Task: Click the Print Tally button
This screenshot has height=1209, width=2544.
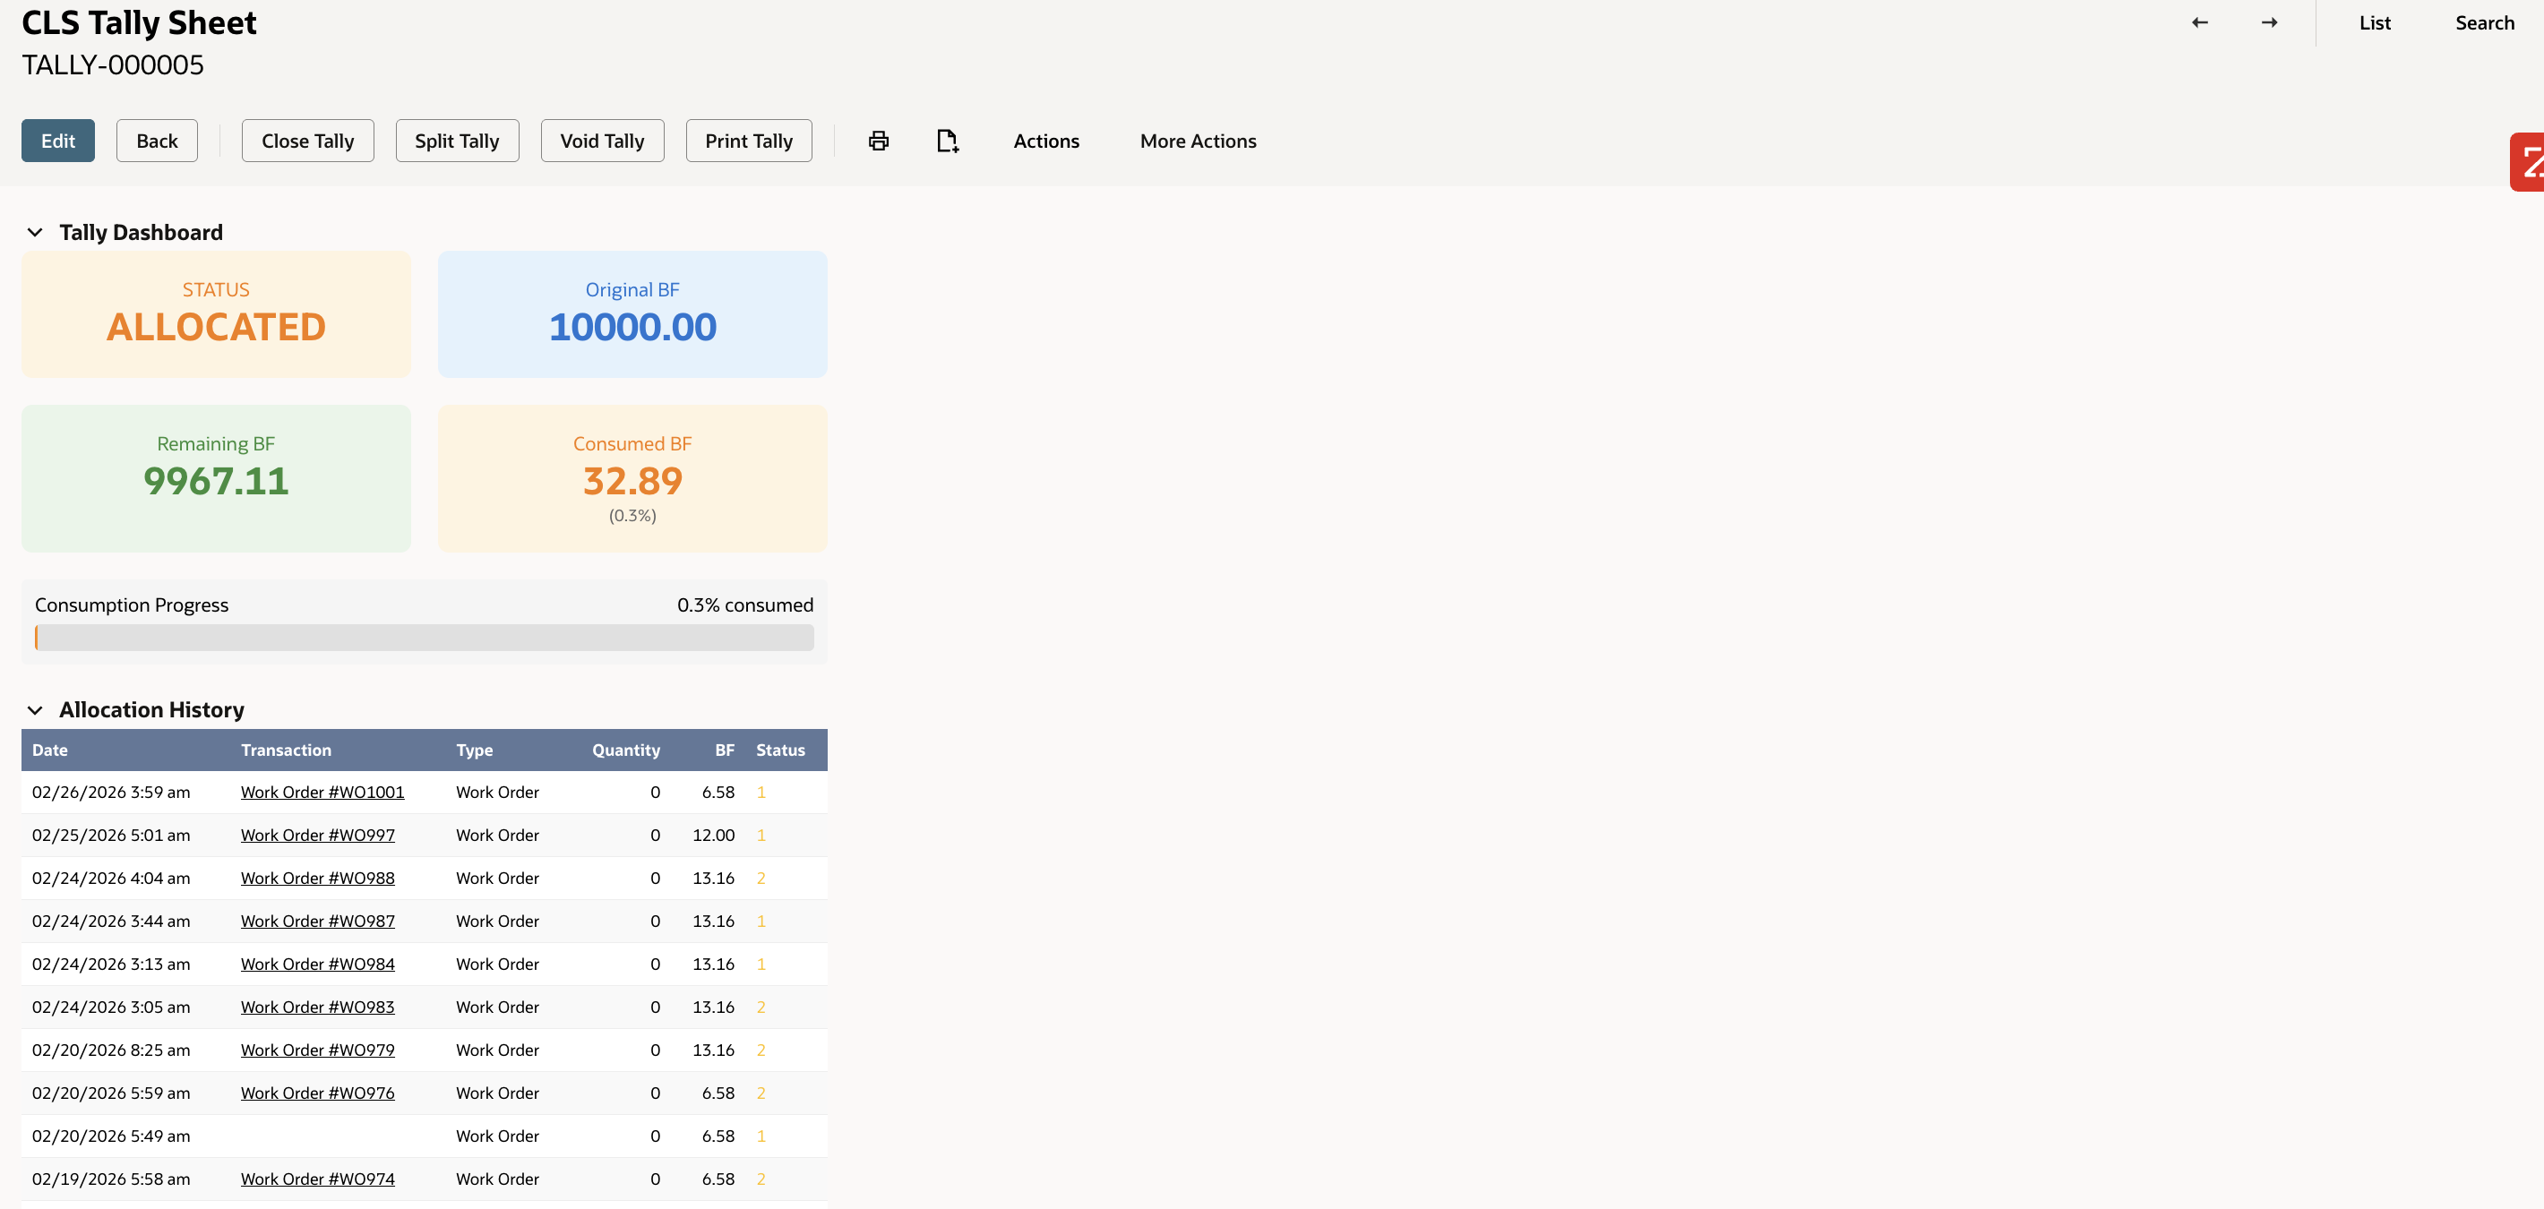Action: (x=748, y=141)
